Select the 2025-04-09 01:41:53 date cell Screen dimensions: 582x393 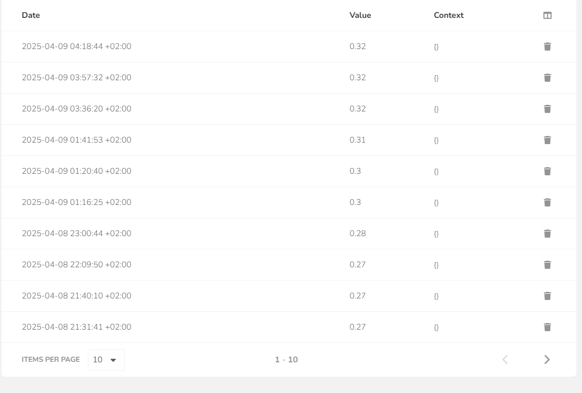[x=77, y=140]
